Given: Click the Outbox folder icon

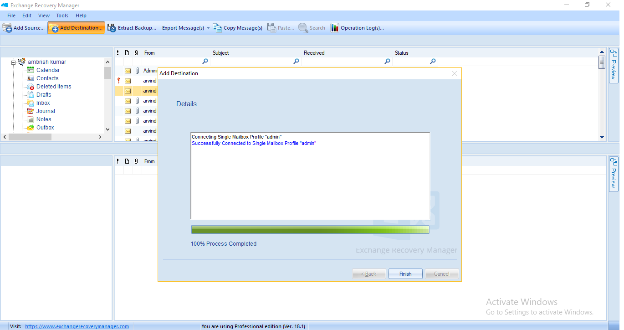Looking at the screenshot, I should (x=31, y=128).
